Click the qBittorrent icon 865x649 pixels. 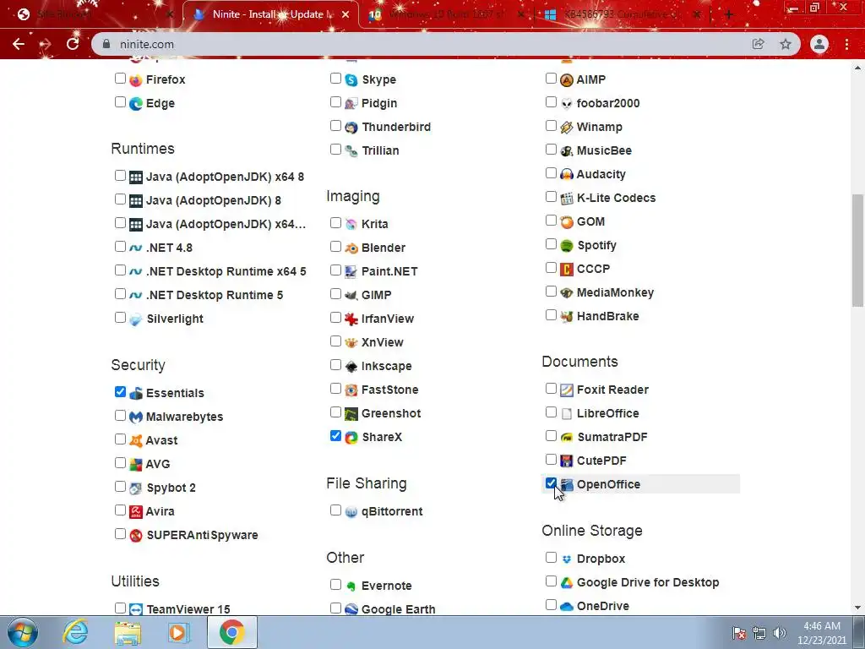point(351,512)
